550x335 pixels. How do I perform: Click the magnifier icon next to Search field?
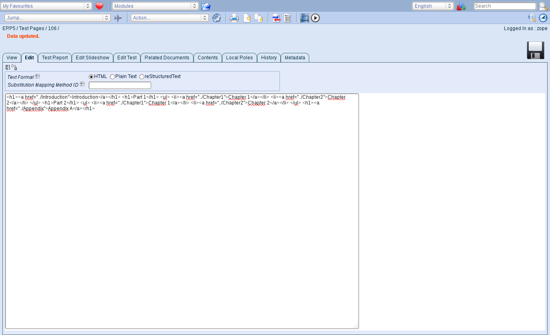[543, 6]
